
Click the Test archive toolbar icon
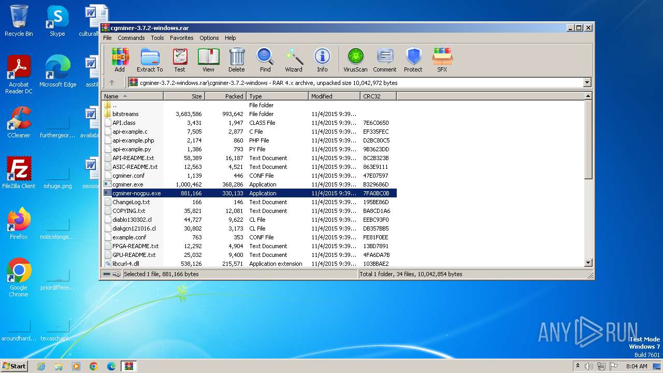pos(180,60)
